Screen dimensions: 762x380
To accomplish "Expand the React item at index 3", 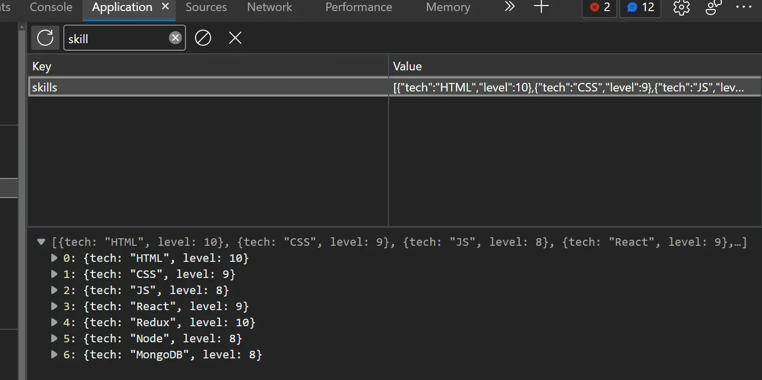I will pyautogui.click(x=54, y=307).
